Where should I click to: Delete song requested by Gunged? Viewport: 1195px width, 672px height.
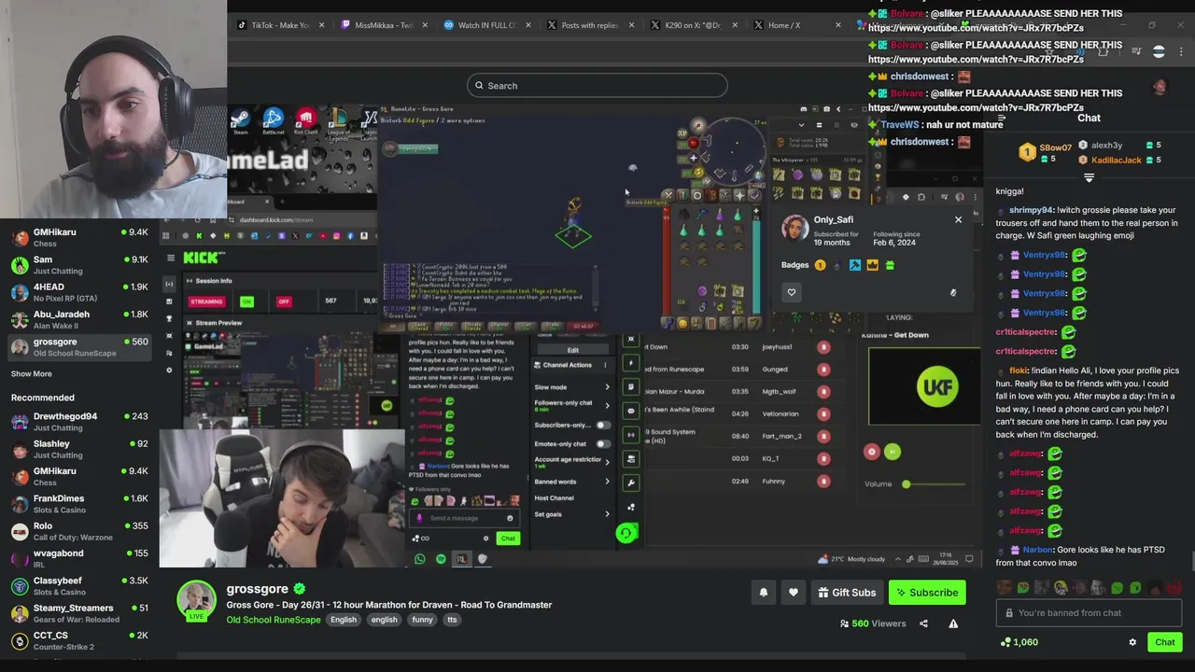pyautogui.click(x=823, y=370)
